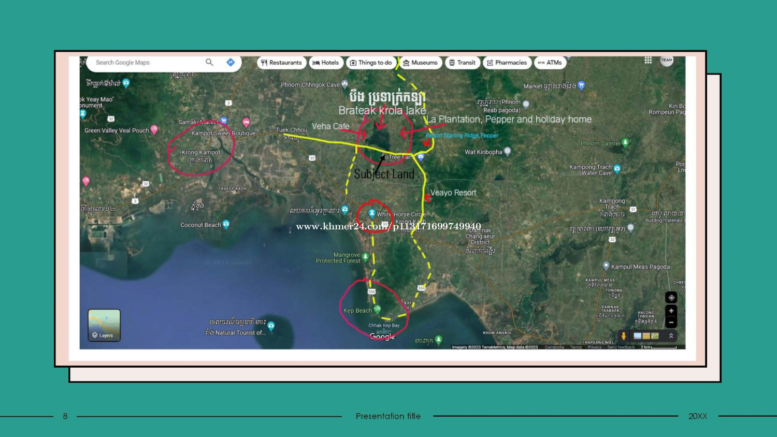777x437 pixels.
Task: Click the Cambodia link in map footer
Action: [554, 347]
